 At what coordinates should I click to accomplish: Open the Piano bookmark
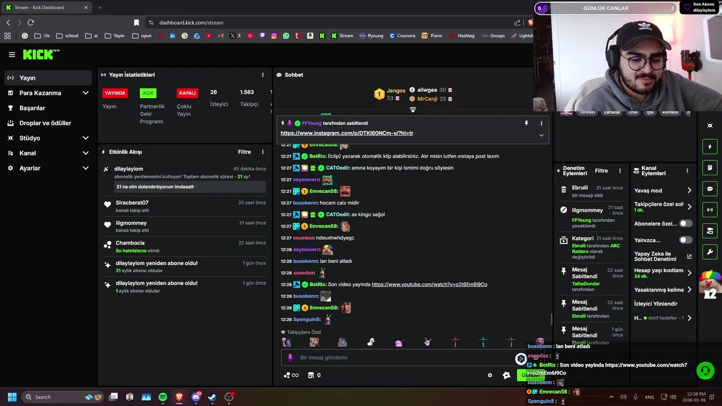coord(432,36)
